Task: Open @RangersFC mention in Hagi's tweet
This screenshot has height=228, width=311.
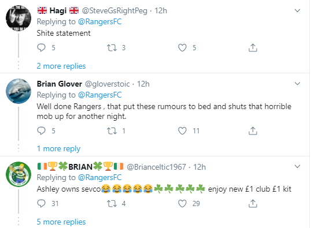Action: tap(100, 21)
